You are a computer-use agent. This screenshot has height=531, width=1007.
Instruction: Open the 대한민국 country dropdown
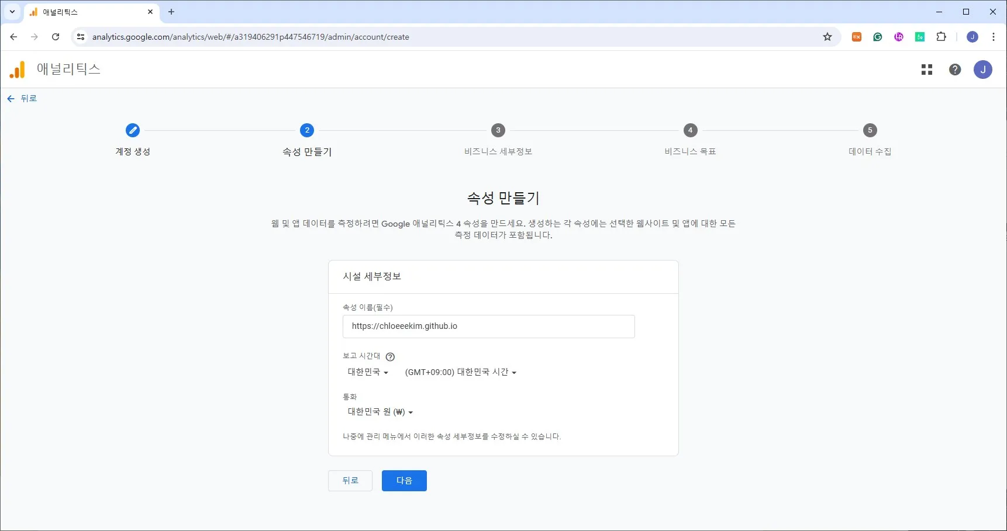coord(368,372)
